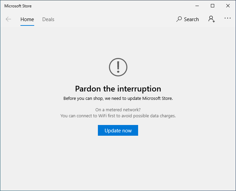The width and height of the screenshot is (236, 191).
Task: Click 'Before you can shop' message text
Action: coord(118,99)
